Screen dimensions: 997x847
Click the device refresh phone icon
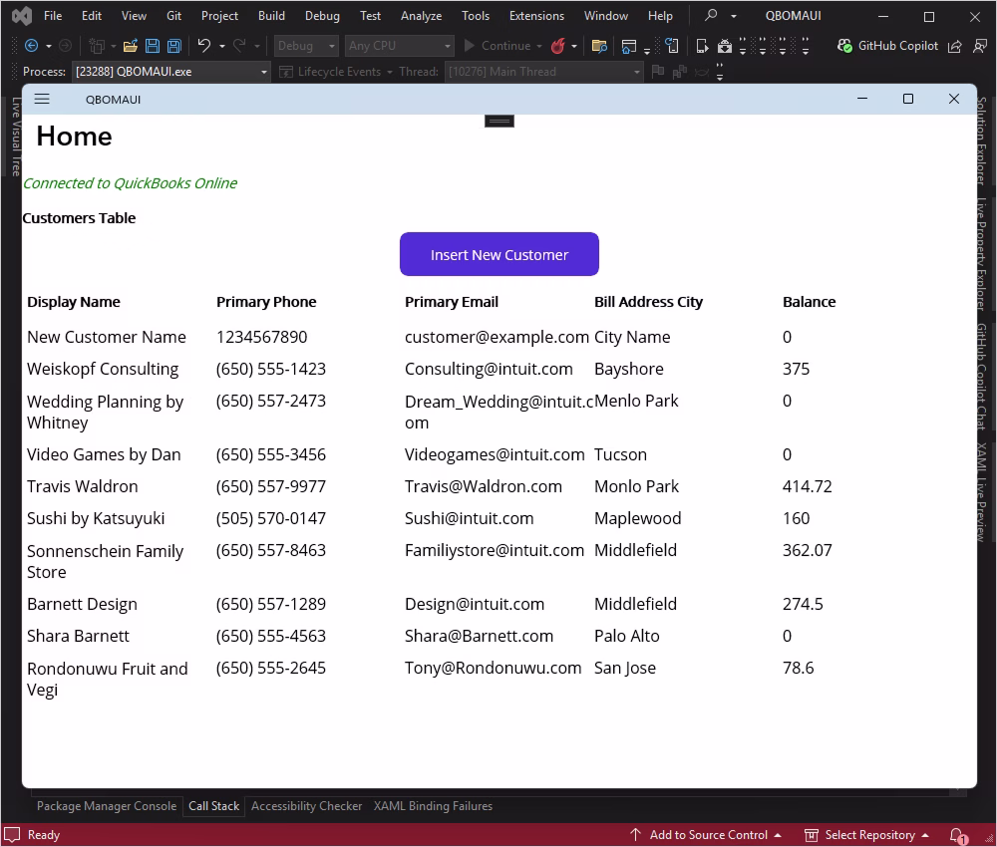[672, 46]
